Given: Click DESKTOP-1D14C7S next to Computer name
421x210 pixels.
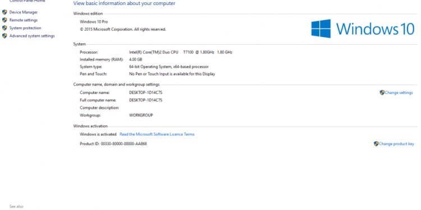Looking at the screenshot, I should (146, 92).
